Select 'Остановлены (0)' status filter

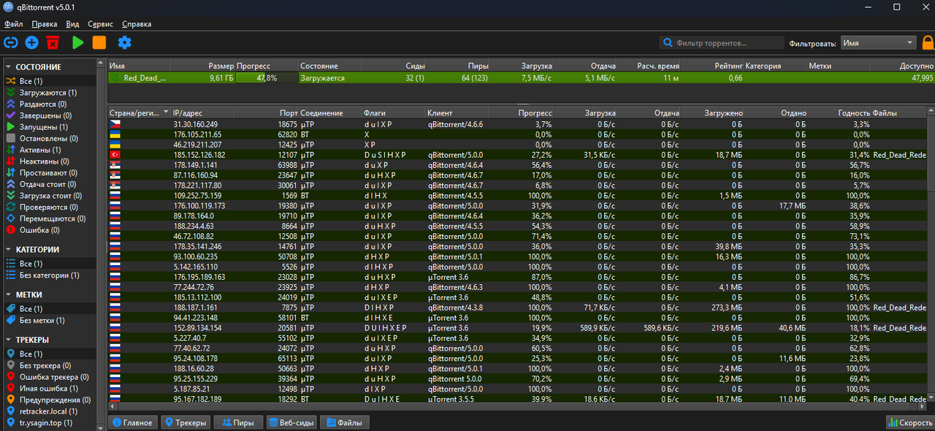tap(50, 138)
